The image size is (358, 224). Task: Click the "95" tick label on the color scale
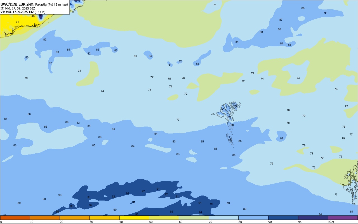point(300,222)
